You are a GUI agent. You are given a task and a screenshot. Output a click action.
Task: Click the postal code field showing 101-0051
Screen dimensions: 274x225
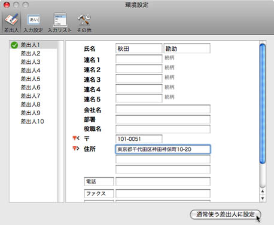139,139
